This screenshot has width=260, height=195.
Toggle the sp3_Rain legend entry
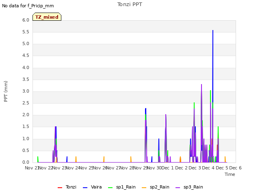click(x=189, y=187)
